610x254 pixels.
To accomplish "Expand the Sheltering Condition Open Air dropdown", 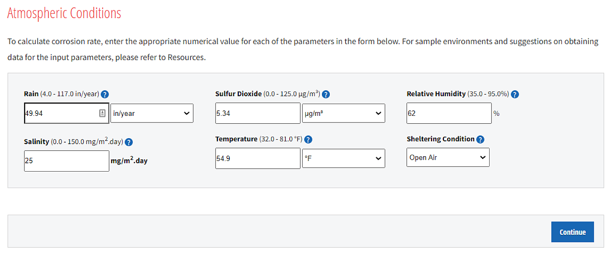I will [447, 157].
